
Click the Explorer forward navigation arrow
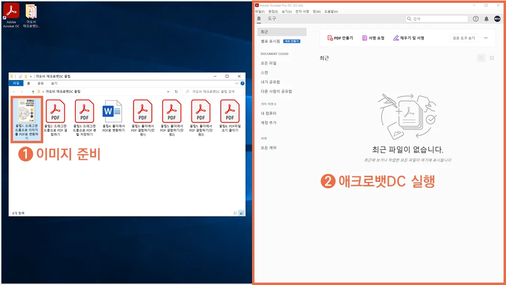click(21, 92)
